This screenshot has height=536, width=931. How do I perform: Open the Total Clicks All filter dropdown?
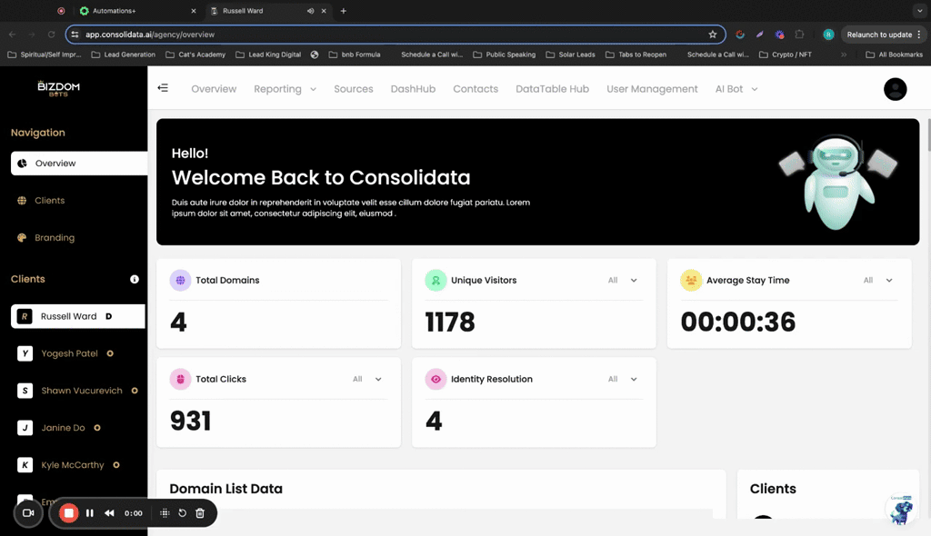367,379
